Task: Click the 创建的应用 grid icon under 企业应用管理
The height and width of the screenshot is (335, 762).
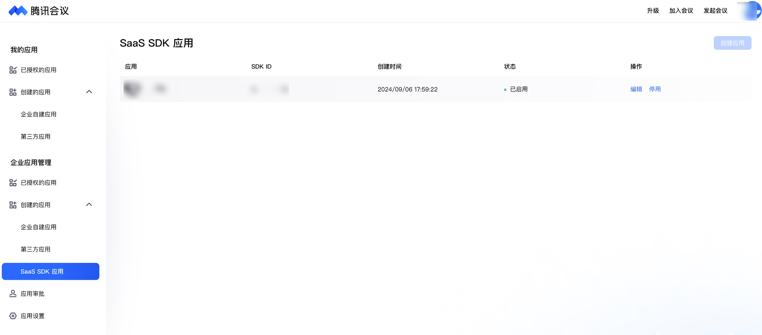Action: click(13, 205)
